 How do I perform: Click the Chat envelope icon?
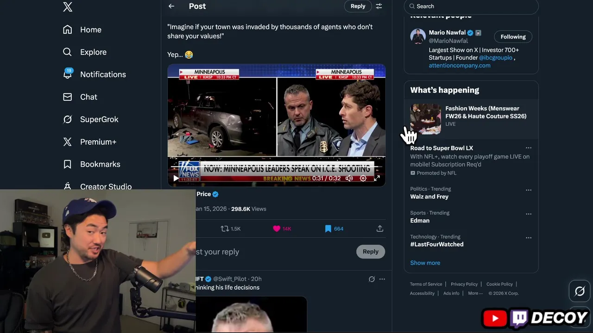tap(68, 97)
